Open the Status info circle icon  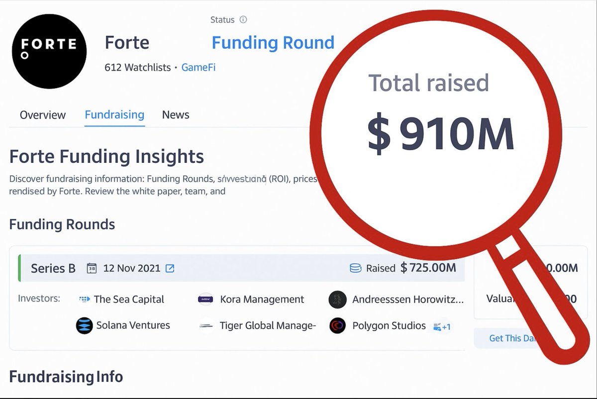tap(243, 20)
